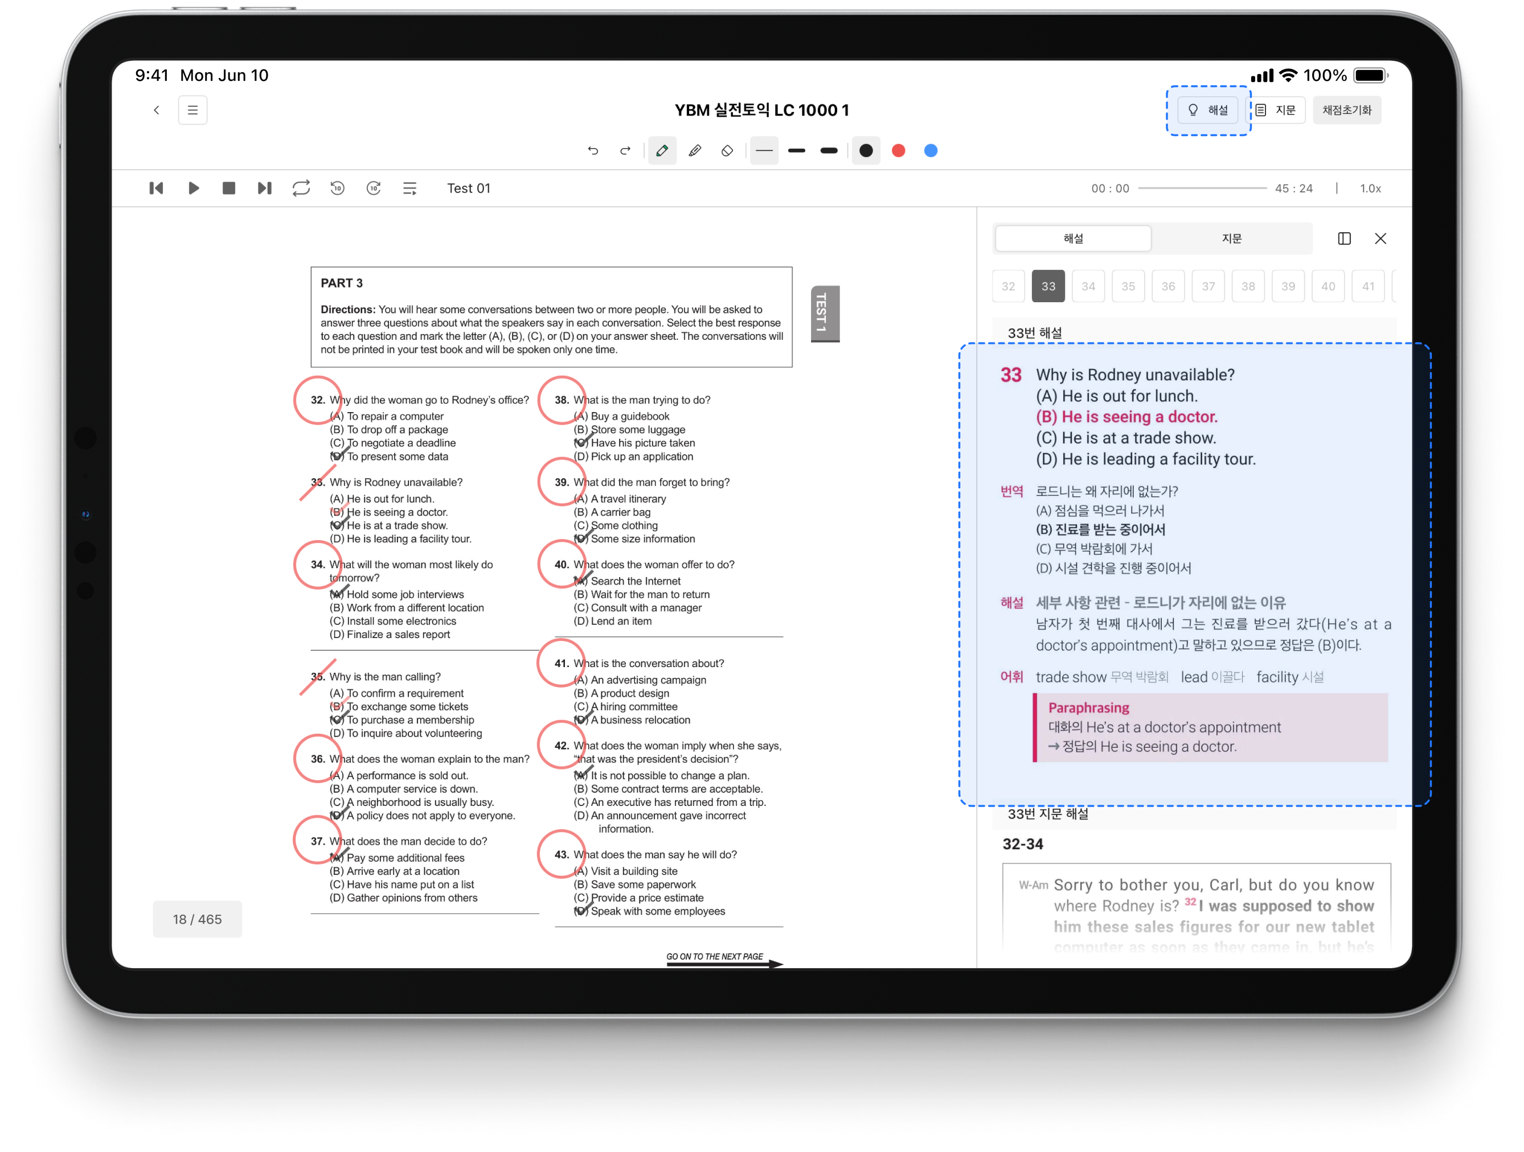The image size is (1524, 1152).
Task: Skip forward 10 seconds
Action: click(374, 188)
